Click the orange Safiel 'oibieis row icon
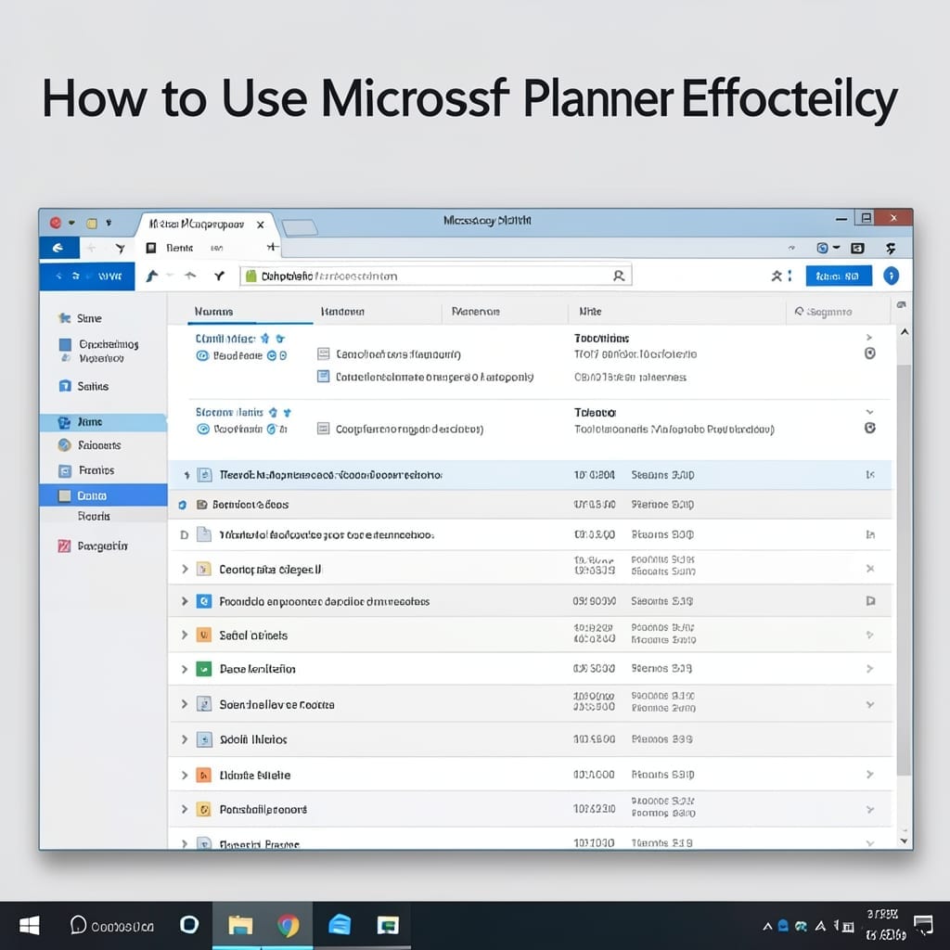 204,635
